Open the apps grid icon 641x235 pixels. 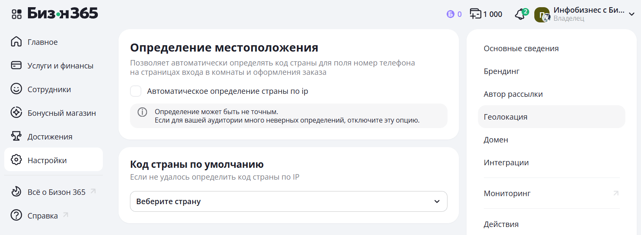pos(17,14)
